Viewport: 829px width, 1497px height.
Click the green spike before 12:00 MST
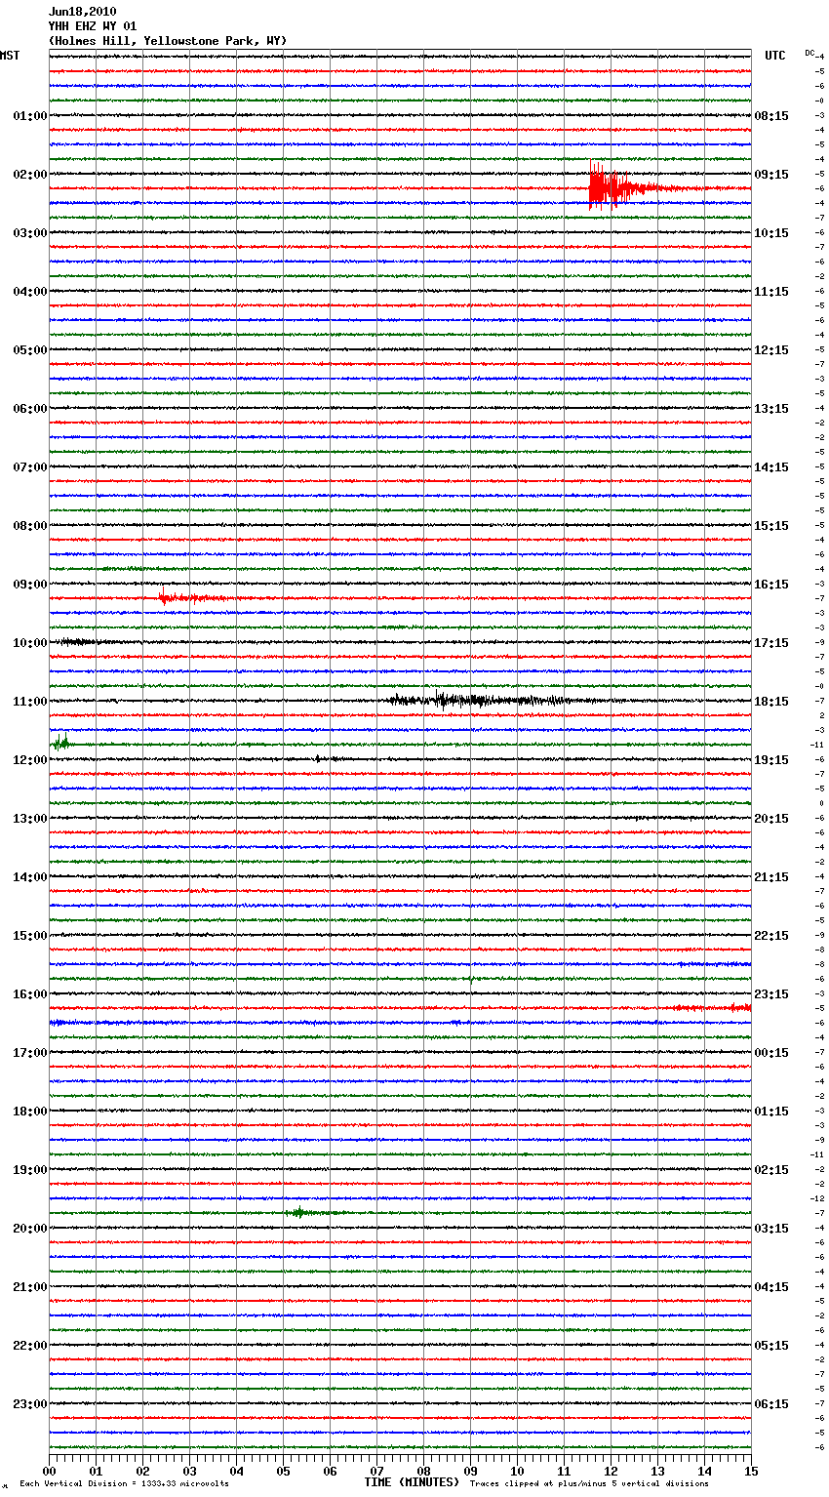pyautogui.click(x=60, y=743)
